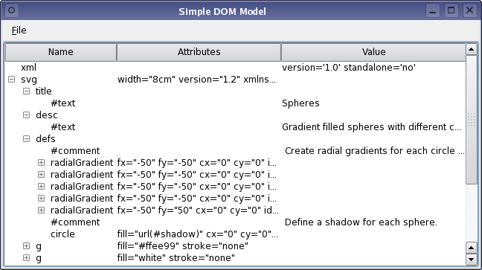This screenshot has height=270, width=482.
Task: Expand the first radialGradient node
Action: pos(41,163)
